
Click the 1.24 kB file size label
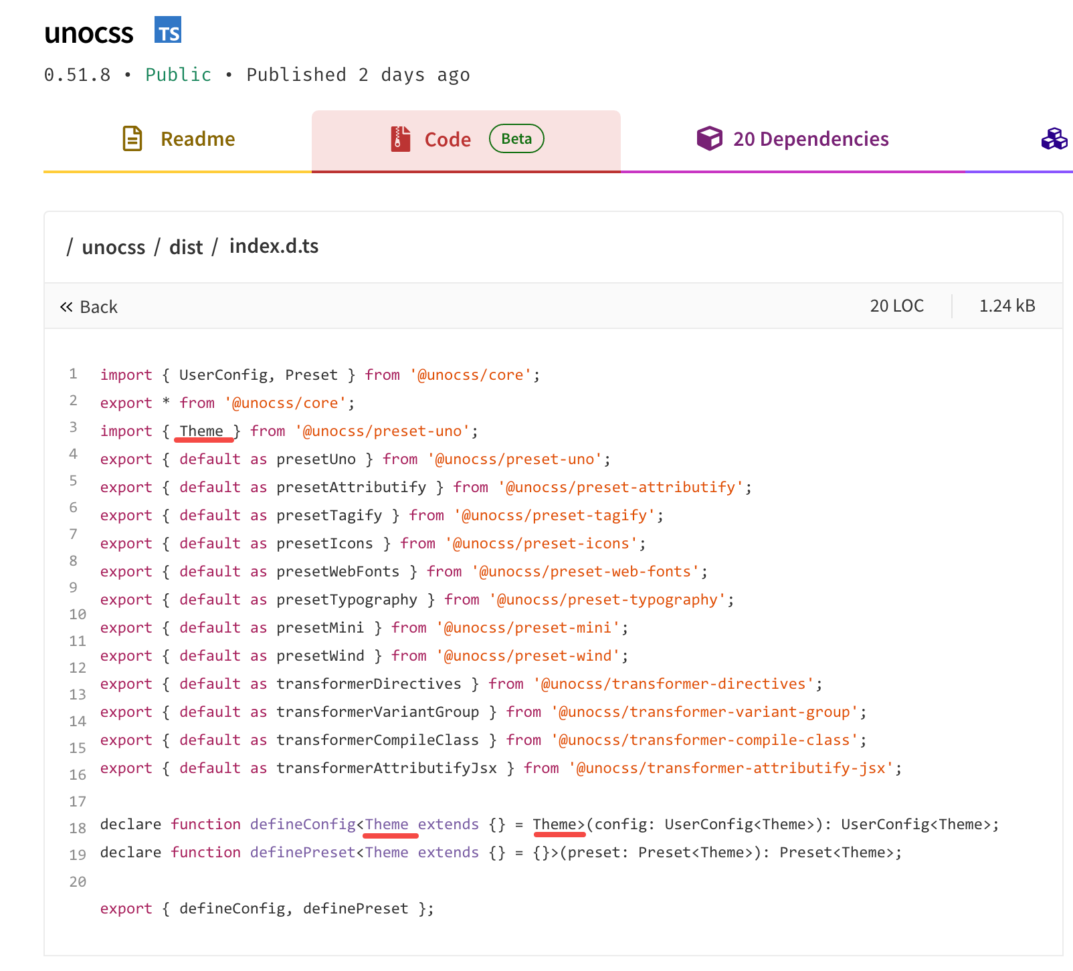[1006, 306]
